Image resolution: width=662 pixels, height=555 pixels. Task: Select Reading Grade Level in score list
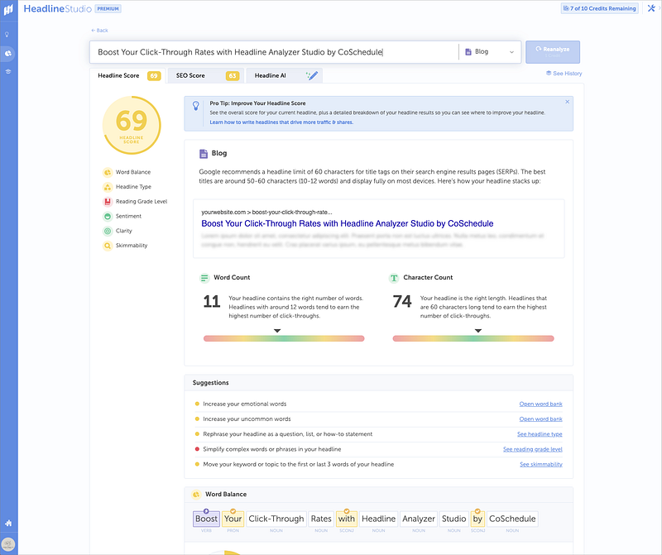pyautogui.click(x=141, y=202)
